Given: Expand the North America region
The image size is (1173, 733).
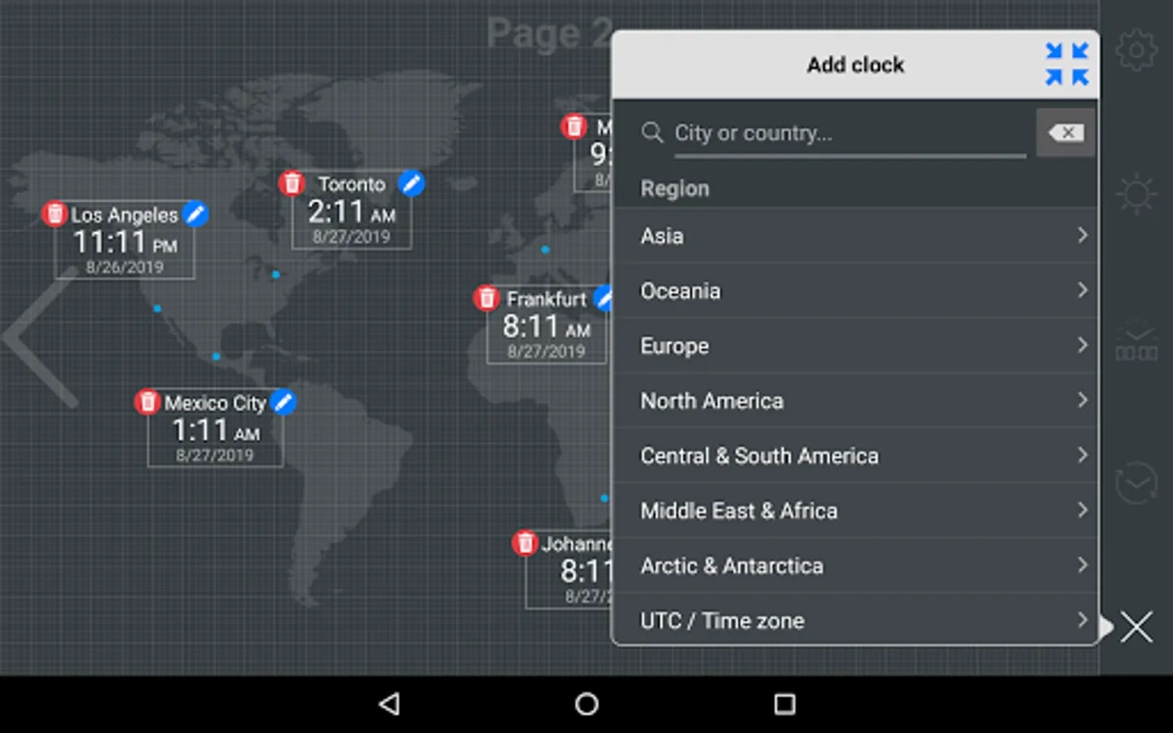Looking at the screenshot, I should (855, 401).
